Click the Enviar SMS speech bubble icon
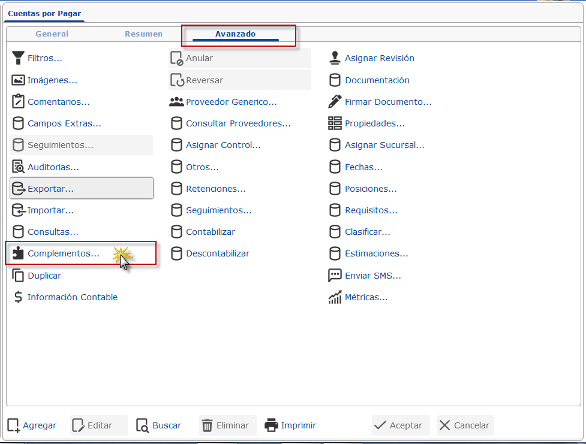This screenshot has width=586, height=444. point(335,276)
